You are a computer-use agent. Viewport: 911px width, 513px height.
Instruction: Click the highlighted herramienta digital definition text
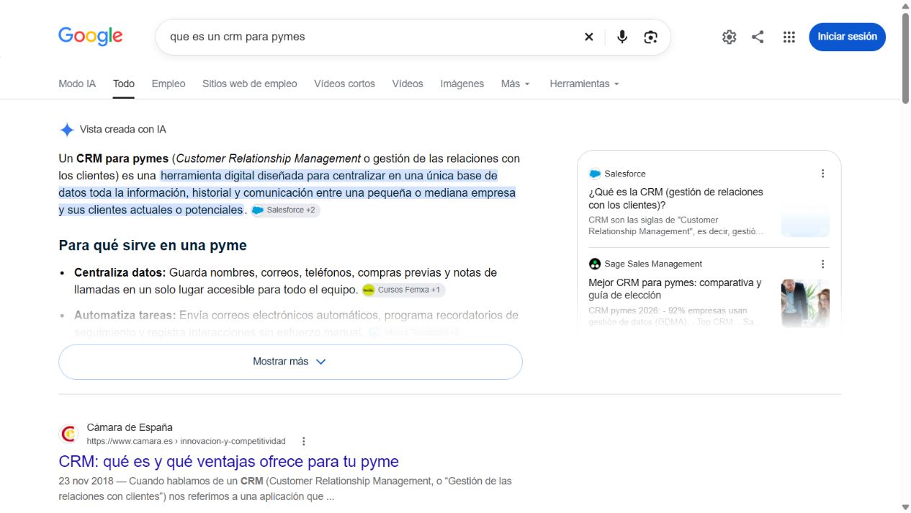pos(287,193)
